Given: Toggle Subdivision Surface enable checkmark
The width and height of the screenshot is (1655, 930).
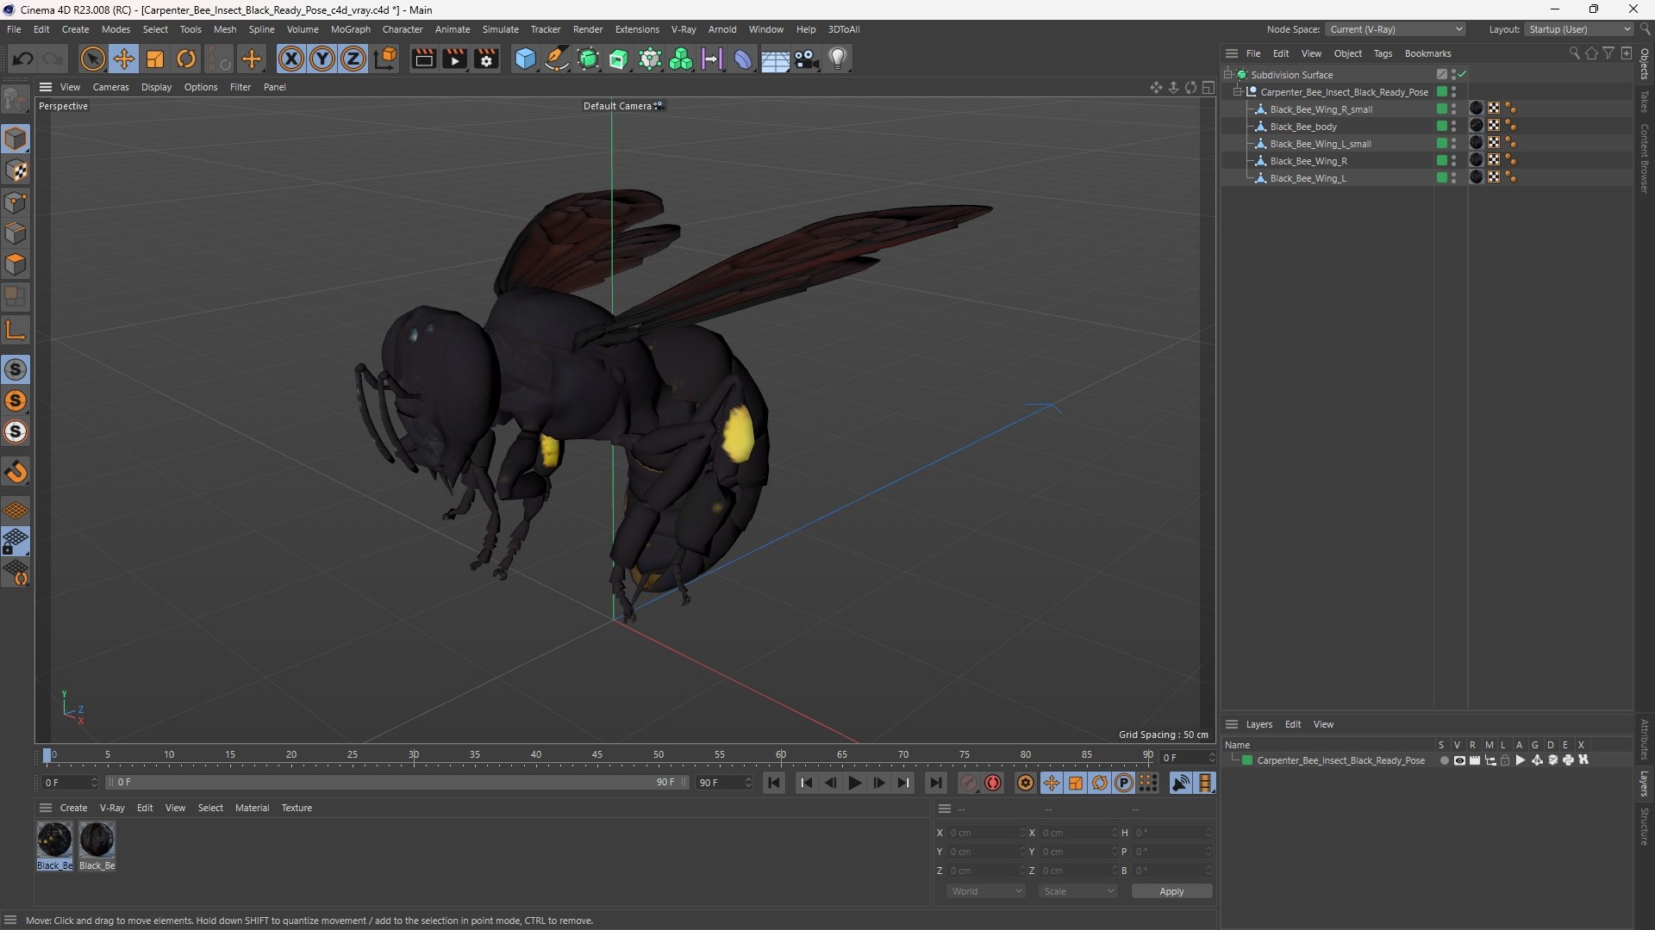Looking at the screenshot, I should pos(1462,74).
